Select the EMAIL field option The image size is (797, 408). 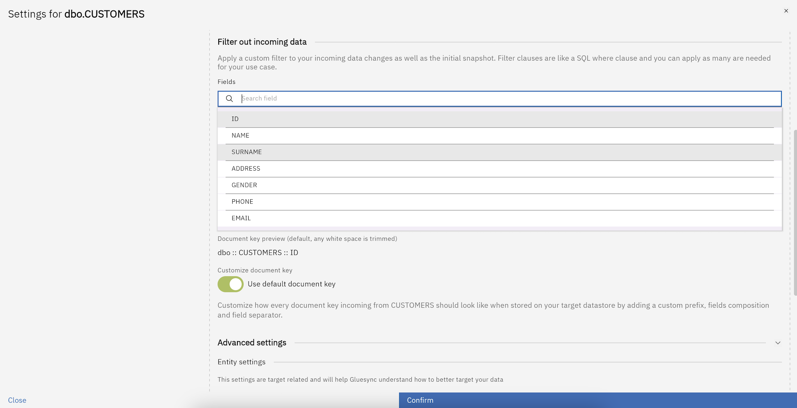(x=500, y=218)
